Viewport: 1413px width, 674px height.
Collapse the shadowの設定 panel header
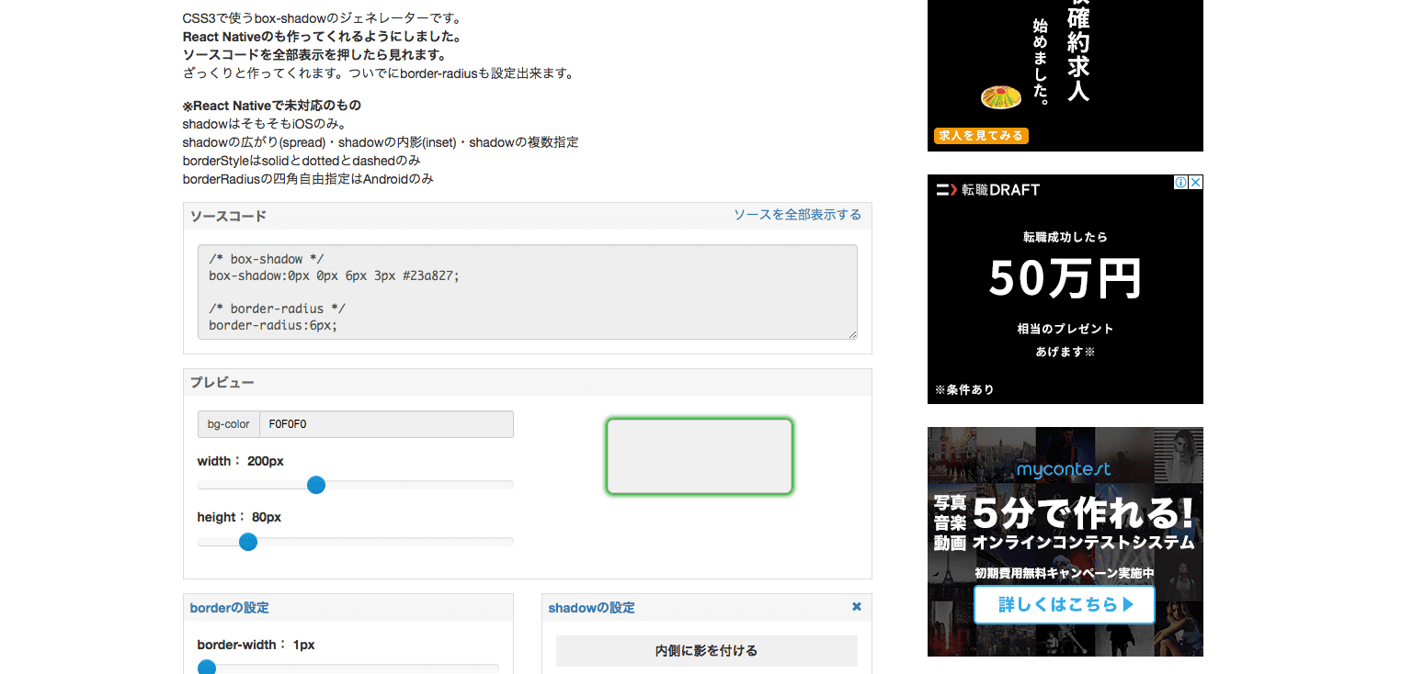(x=591, y=608)
